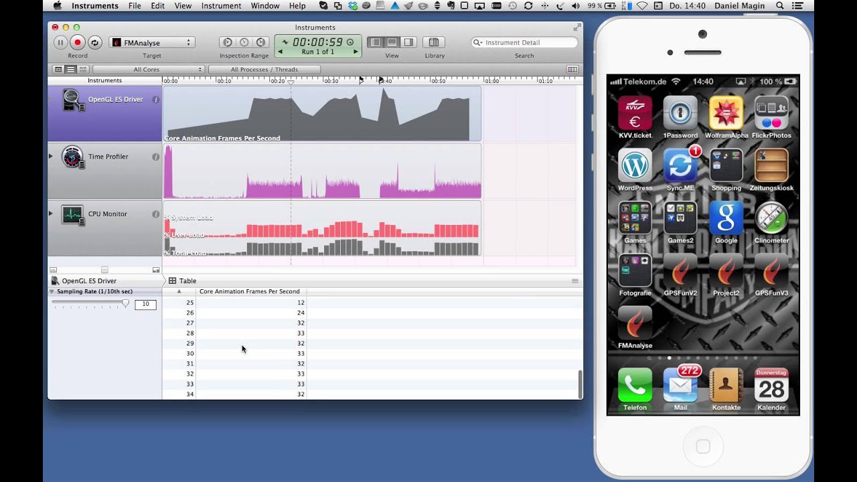Open the All Cores dropdown

(149, 70)
